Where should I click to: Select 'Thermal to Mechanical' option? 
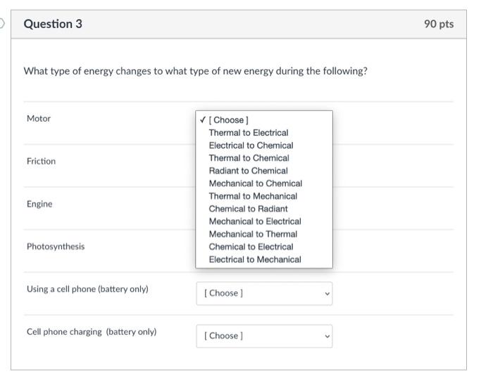(253, 196)
